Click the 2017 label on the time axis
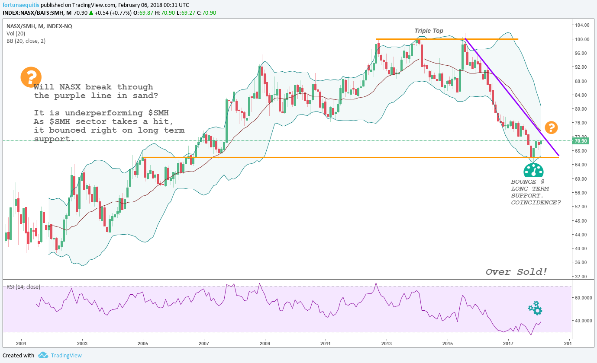Viewport: 597px width, 363px height. tap(508, 344)
